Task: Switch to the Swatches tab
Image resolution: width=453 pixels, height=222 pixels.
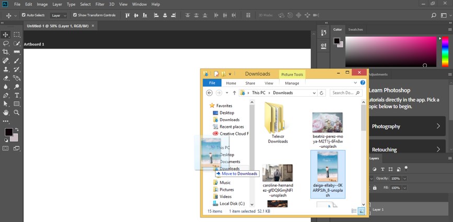Action: point(355,29)
